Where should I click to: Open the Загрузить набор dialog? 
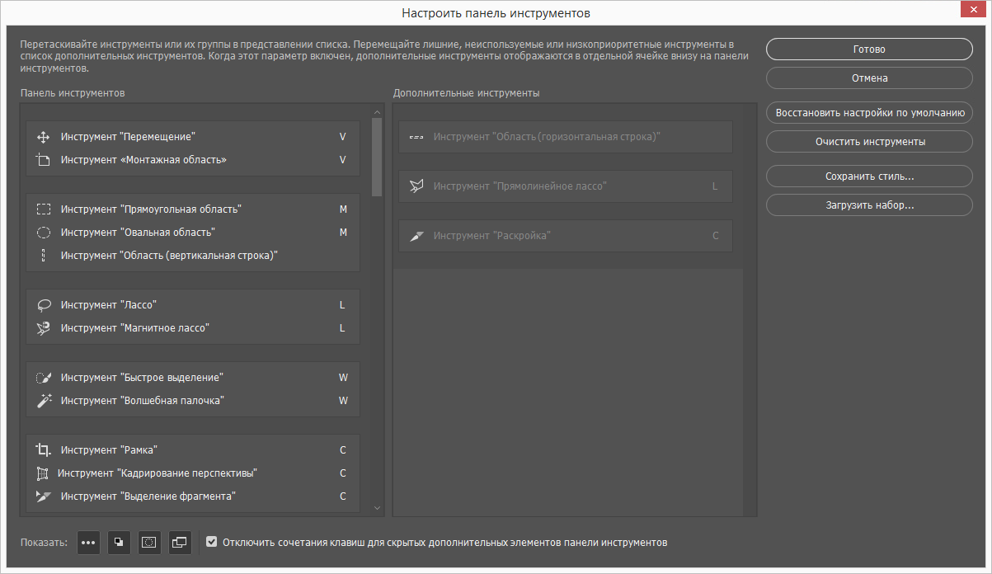869,205
